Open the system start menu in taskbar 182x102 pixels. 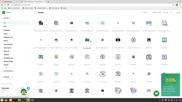coord(2,100)
